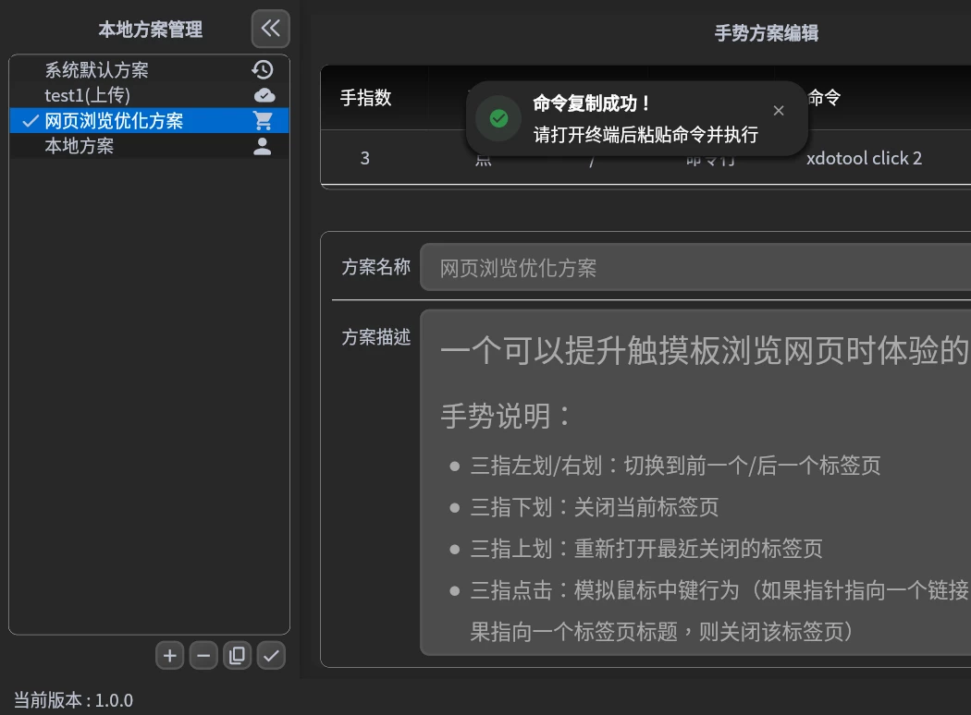
Task: Select 本地方案 in the scheme list
Action: coord(80,146)
